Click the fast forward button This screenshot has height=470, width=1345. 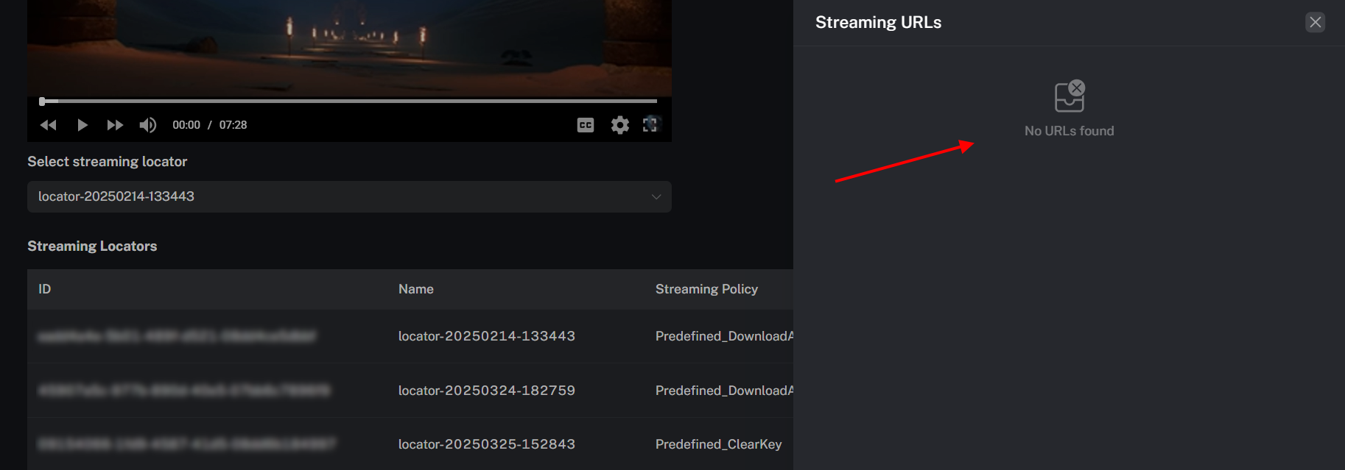pos(115,125)
